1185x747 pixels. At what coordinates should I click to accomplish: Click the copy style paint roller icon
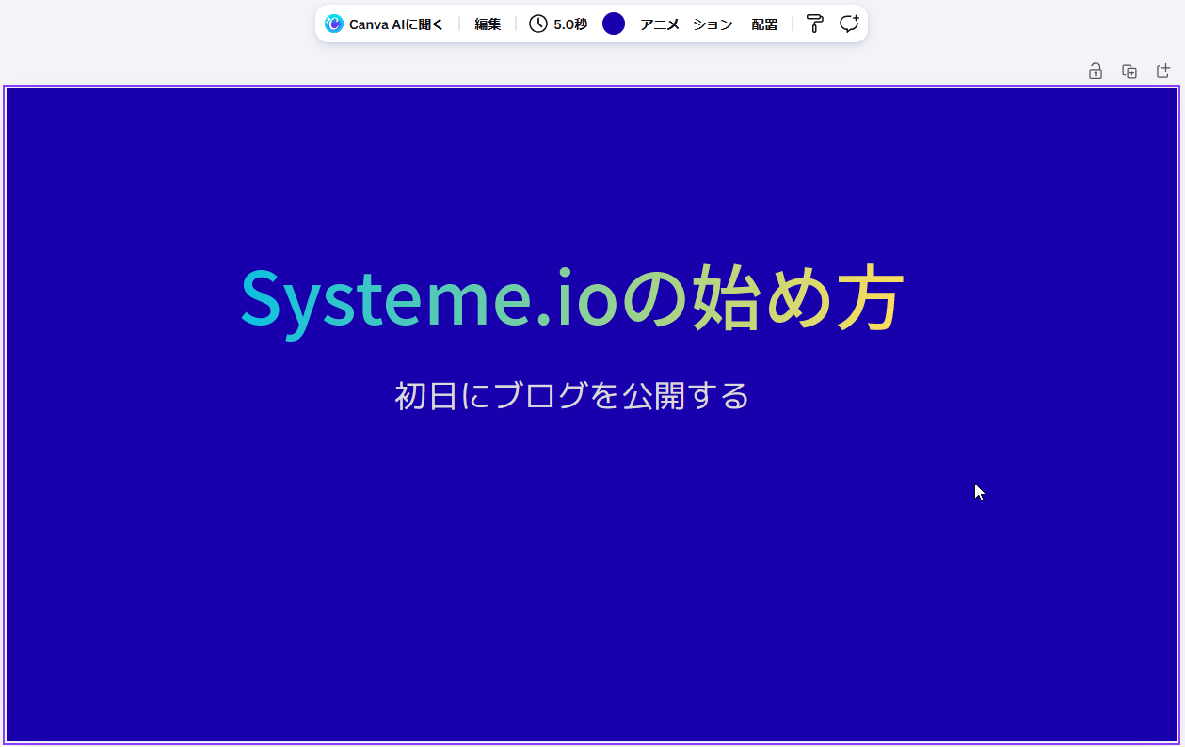click(815, 24)
